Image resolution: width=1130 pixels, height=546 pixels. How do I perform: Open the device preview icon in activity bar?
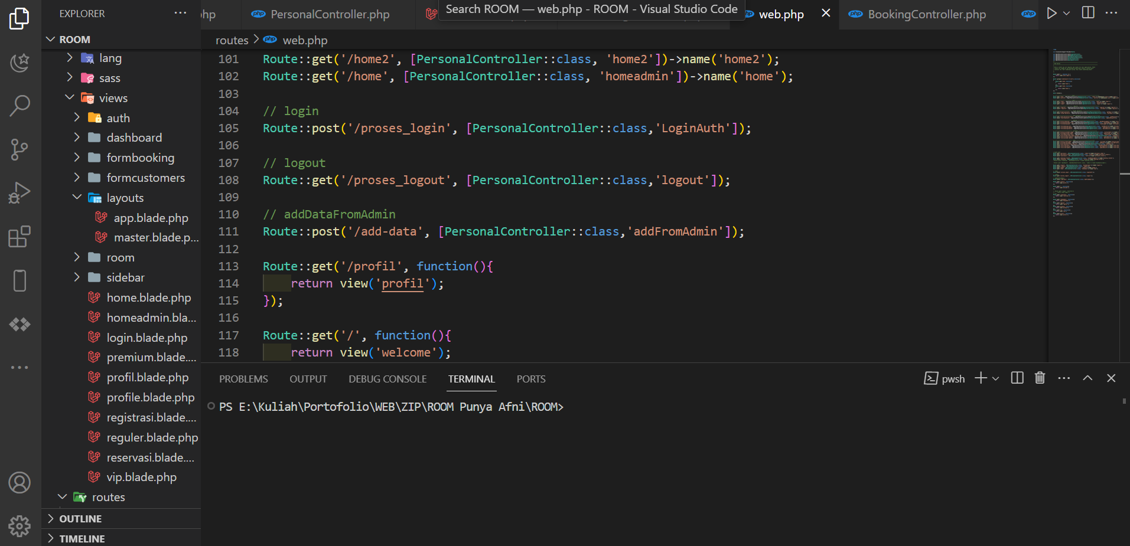[19, 280]
